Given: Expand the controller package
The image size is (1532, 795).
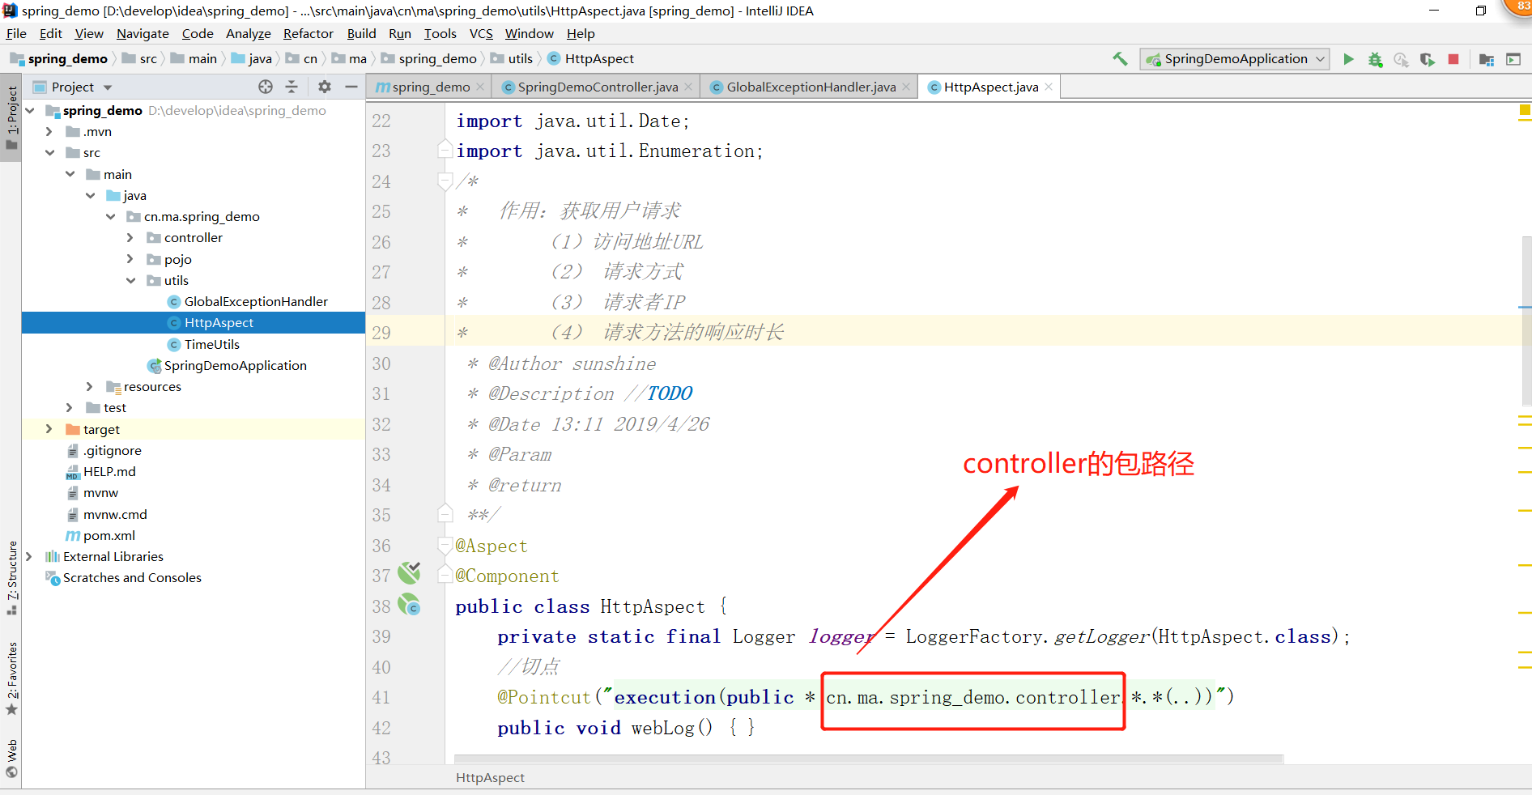Looking at the screenshot, I should coord(130,238).
